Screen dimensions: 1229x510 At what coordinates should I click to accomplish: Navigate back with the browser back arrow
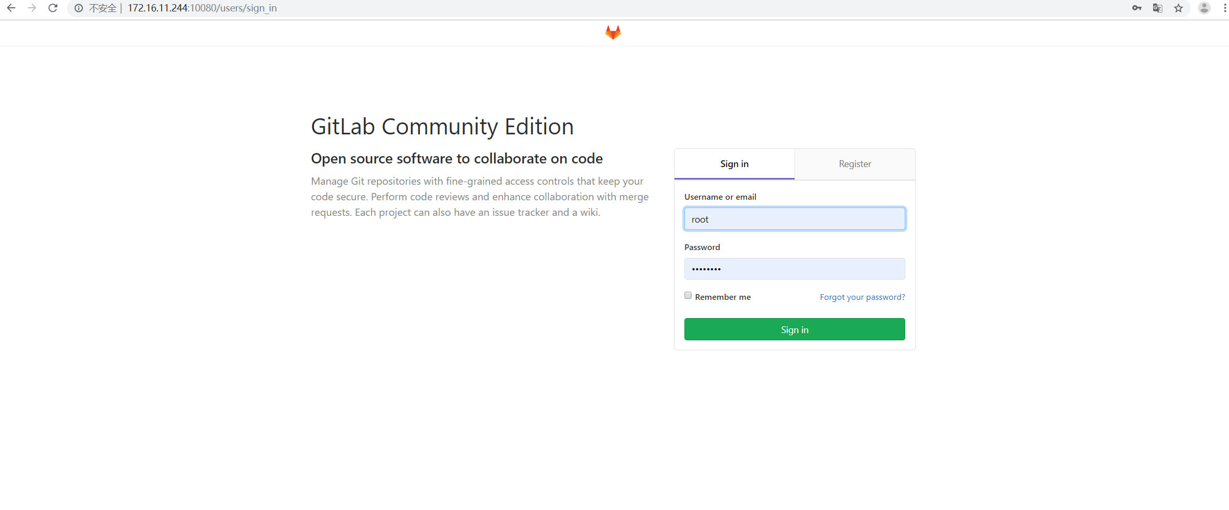11,8
